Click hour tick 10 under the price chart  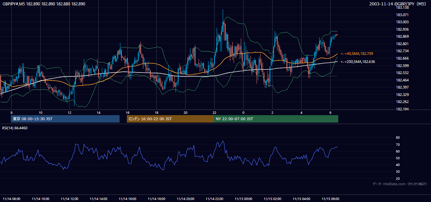point(40,112)
